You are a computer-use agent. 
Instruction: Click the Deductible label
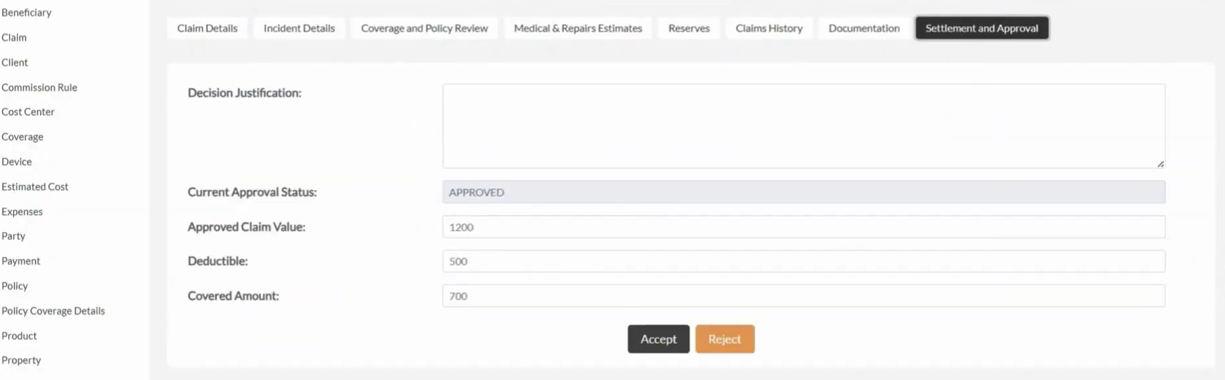tap(218, 261)
